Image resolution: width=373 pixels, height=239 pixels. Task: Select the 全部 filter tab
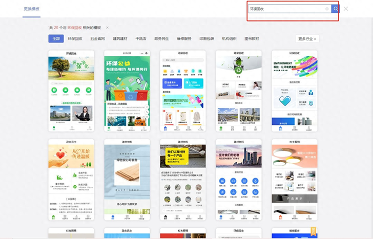click(x=56, y=38)
